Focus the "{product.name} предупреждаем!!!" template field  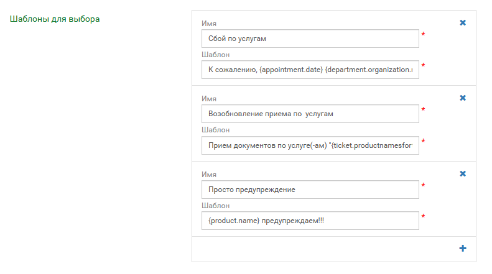[x=310, y=221]
